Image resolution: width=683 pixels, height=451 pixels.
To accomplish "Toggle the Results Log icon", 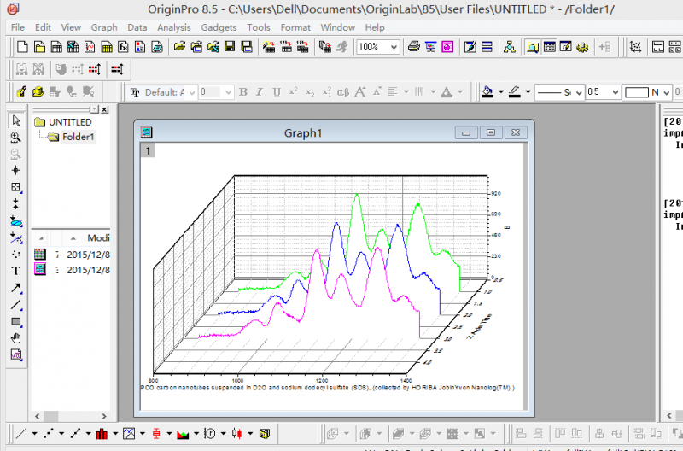I will 549,47.
